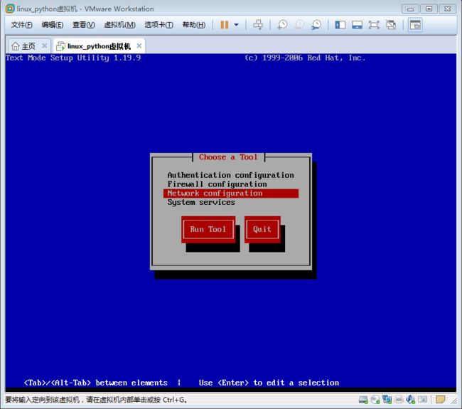
Task: Toggle the library sidebar view icon
Action: [x=340, y=25]
